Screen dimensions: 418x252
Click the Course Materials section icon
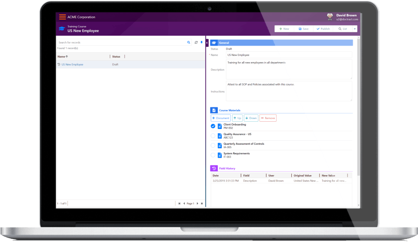click(214, 110)
